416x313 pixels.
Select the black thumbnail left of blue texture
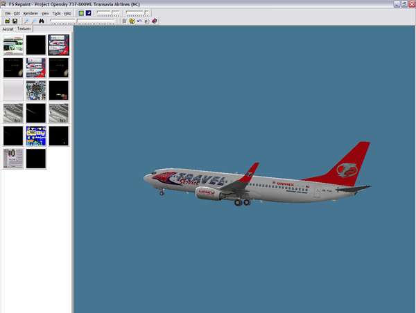(x=13, y=136)
